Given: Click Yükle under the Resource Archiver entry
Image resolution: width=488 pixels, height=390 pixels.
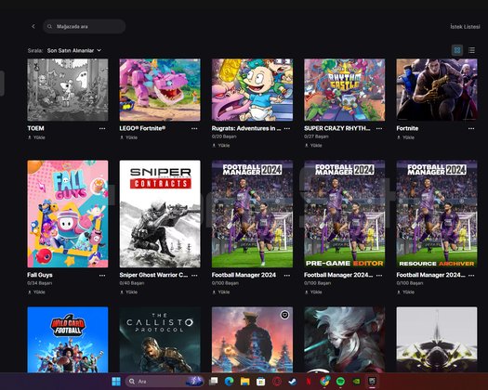Looking at the screenshot, I should point(405,292).
